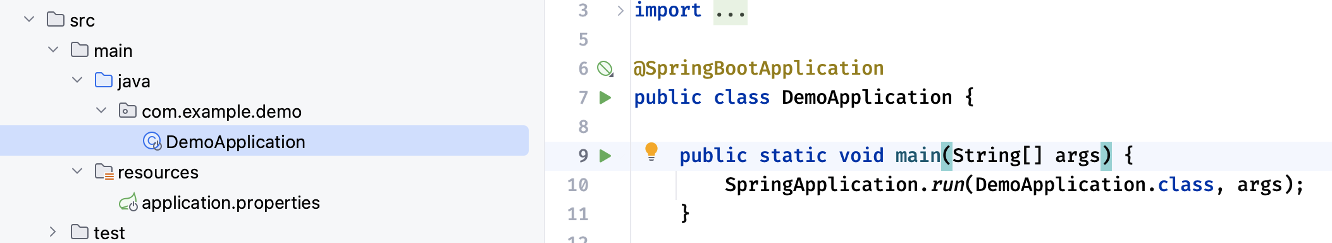Click the test folder icon
This screenshot has height=243, width=1332.
(80, 232)
